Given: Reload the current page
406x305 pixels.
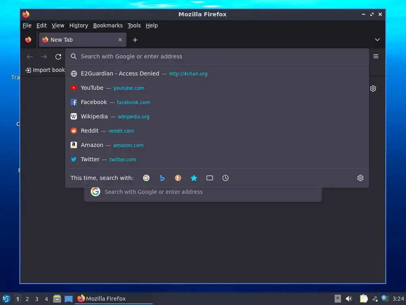Looking at the screenshot, I should tap(58, 56).
